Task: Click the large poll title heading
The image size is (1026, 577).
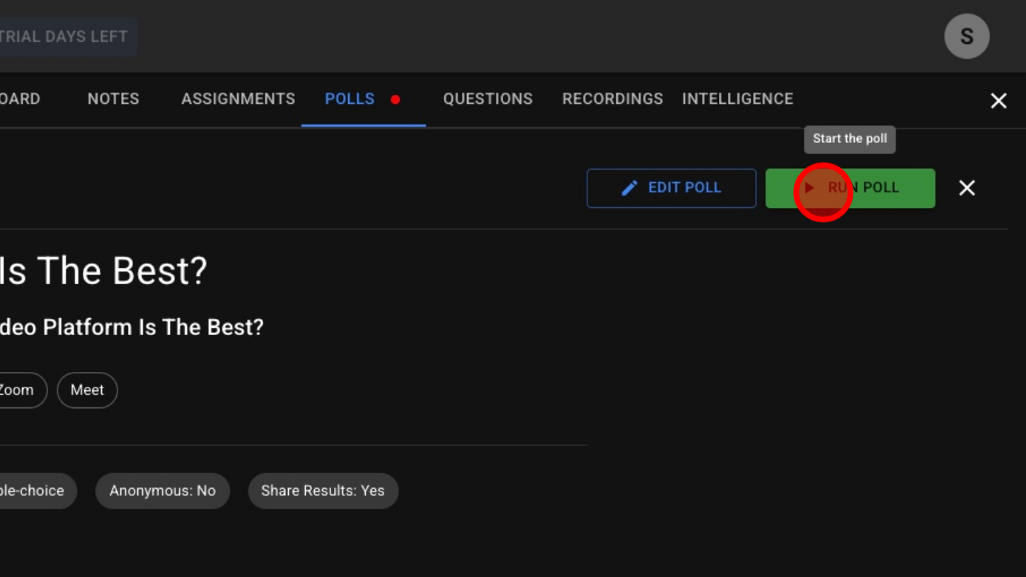Action: click(103, 271)
